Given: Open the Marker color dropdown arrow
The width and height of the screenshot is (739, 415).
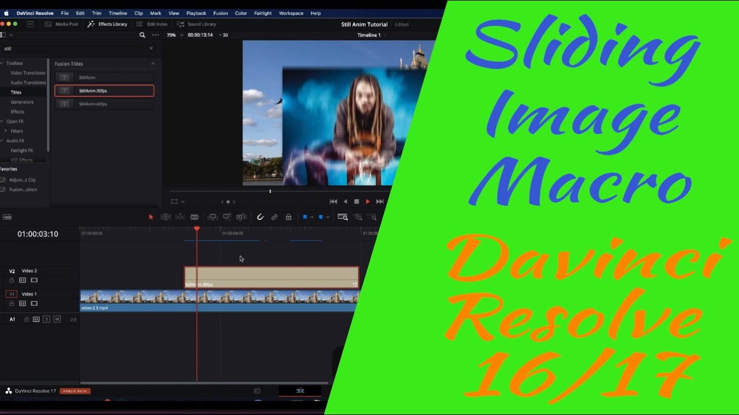Looking at the screenshot, I should click(327, 217).
